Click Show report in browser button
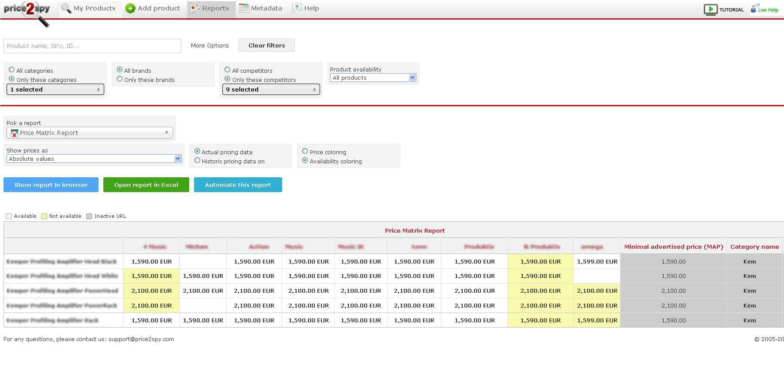Screen dimensions: 784x389 coord(51,185)
